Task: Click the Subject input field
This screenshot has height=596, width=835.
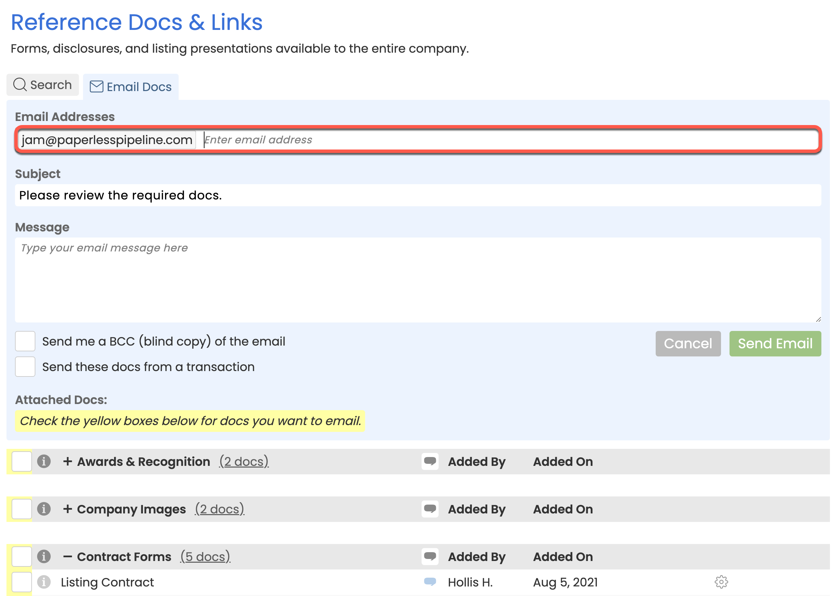Action: (x=417, y=195)
